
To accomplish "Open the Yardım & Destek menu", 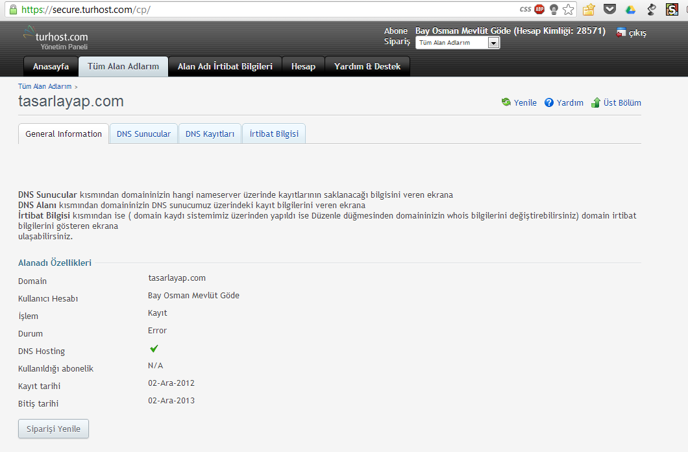I will tap(367, 66).
